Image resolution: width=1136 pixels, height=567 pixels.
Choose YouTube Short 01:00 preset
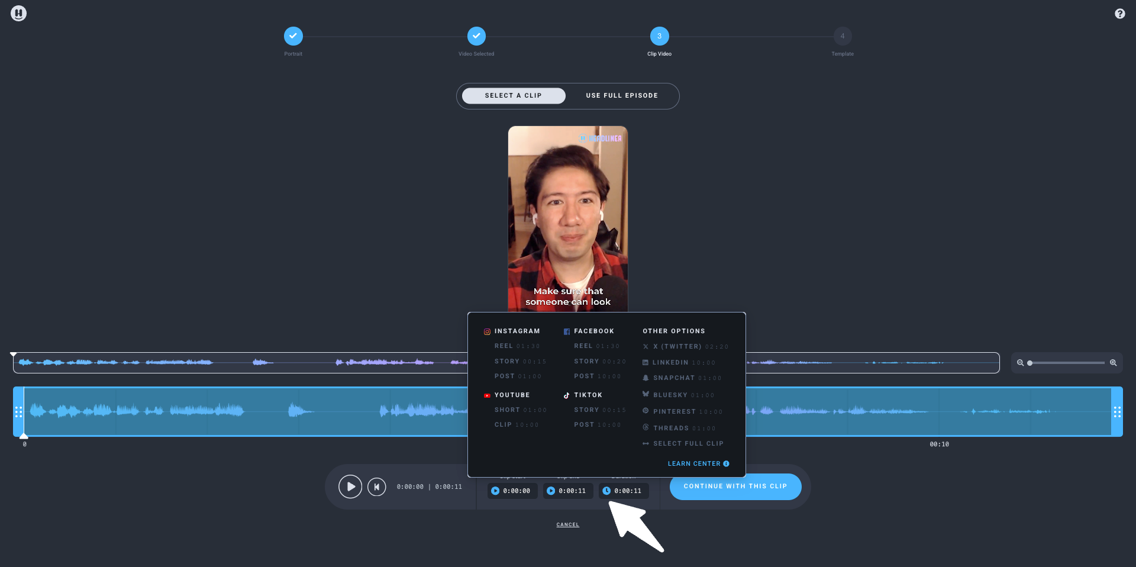(x=520, y=410)
